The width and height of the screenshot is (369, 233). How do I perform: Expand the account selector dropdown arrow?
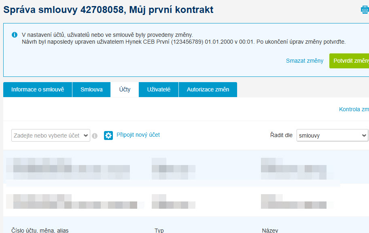[x=86, y=136]
